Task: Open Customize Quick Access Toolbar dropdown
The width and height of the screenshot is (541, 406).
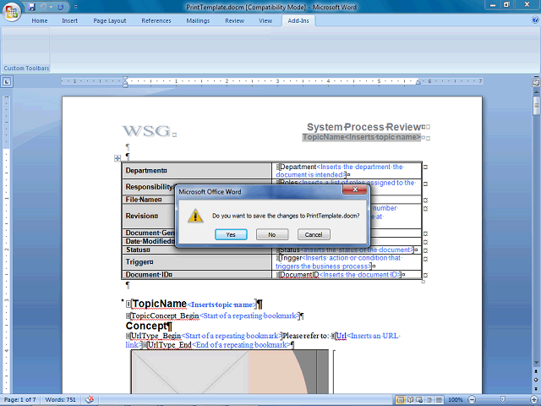Action: 75,7
